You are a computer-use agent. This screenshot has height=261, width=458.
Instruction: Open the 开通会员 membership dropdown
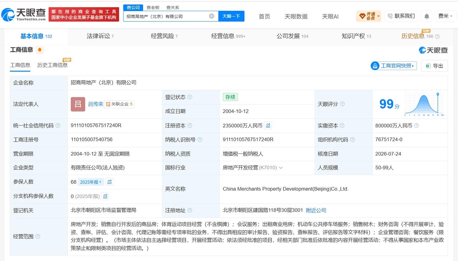[x=369, y=16]
